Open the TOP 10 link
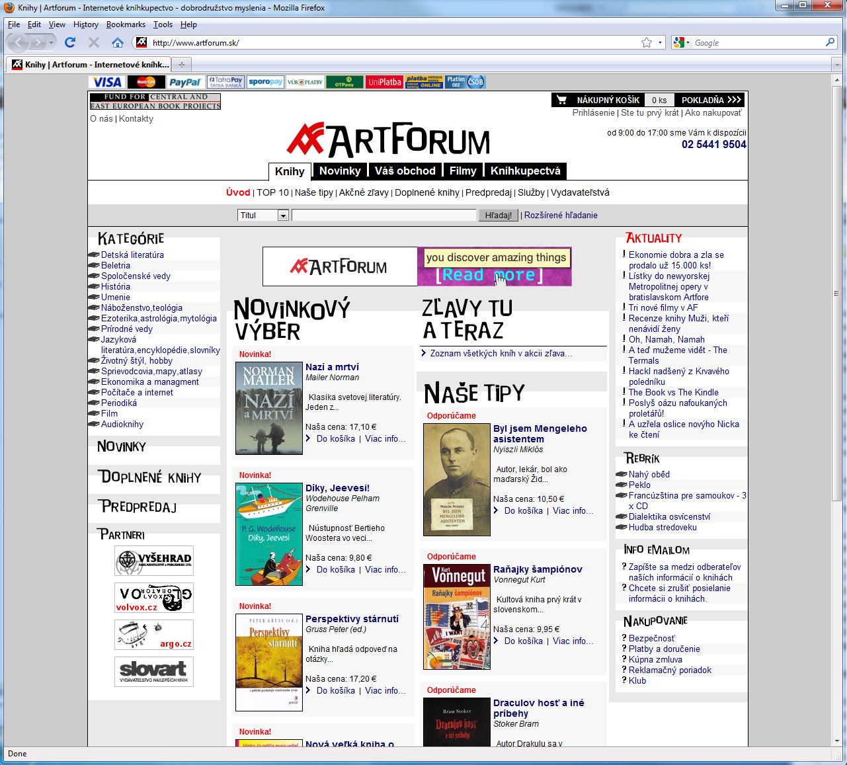847x765 pixels. 272,192
